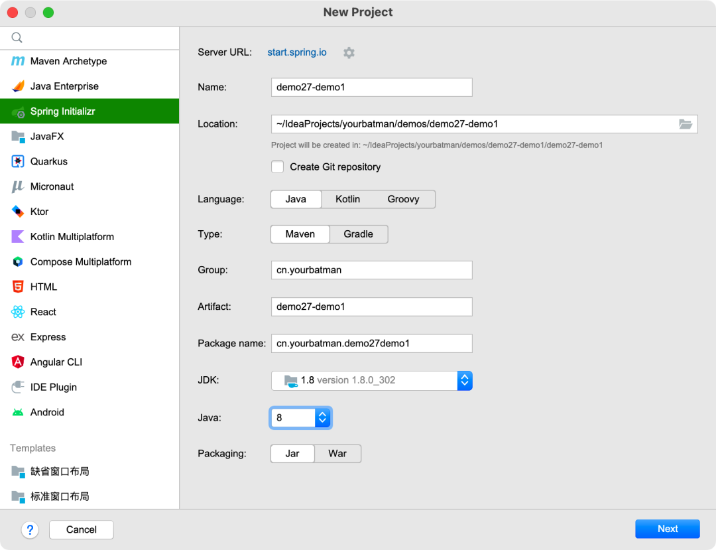Click the project Name input field
This screenshot has height=550, width=716.
tap(371, 87)
